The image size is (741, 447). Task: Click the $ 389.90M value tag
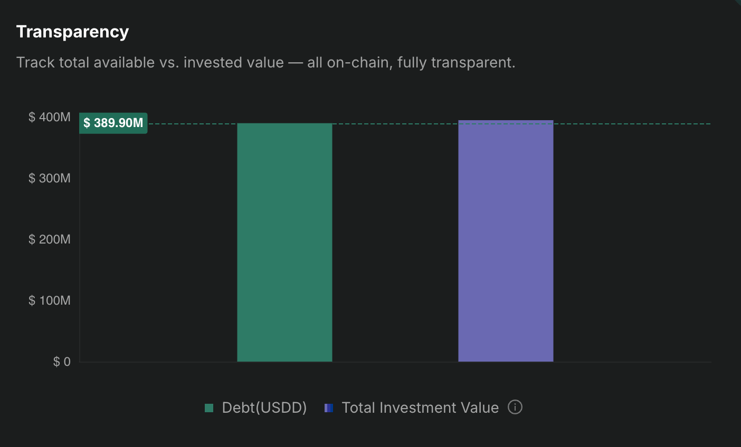[x=113, y=123]
